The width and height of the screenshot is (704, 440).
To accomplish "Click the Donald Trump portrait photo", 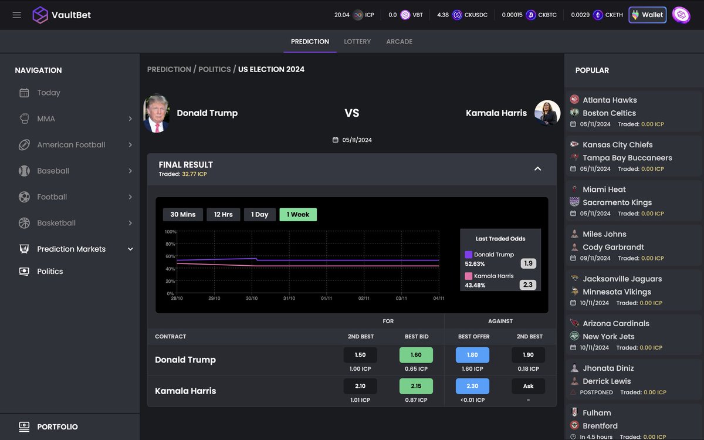I will (x=156, y=113).
